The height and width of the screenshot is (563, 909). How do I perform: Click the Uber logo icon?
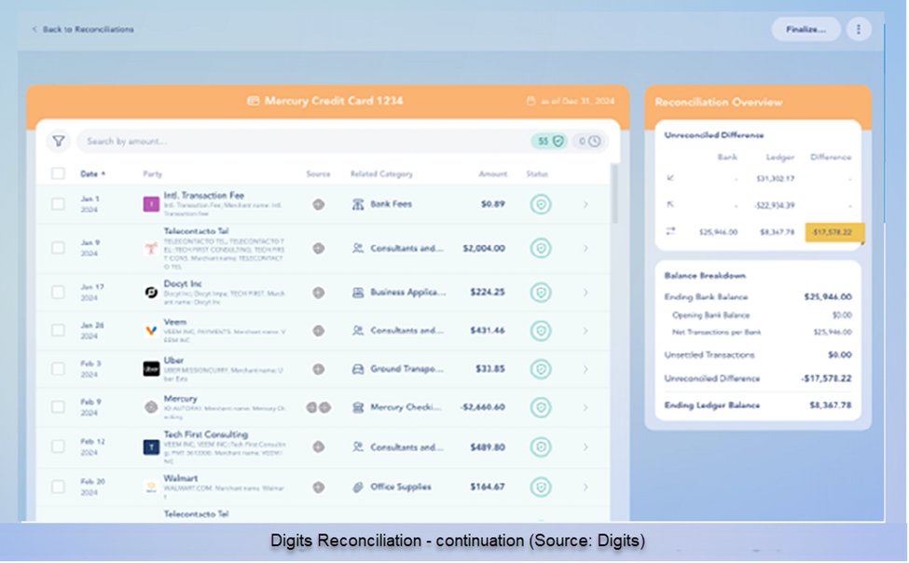151,369
